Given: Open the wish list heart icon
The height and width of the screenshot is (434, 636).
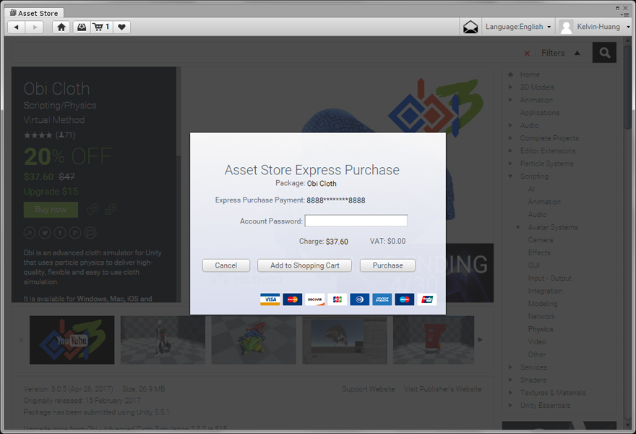Looking at the screenshot, I should 121,27.
